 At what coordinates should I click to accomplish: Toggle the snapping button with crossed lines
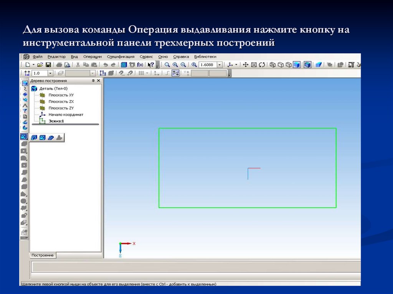click(175, 73)
